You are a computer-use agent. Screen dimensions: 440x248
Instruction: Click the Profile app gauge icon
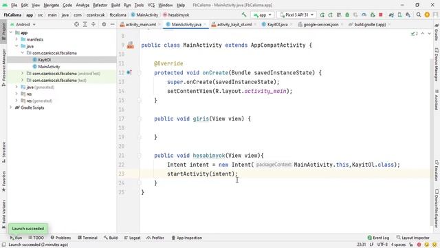(364, 15)
